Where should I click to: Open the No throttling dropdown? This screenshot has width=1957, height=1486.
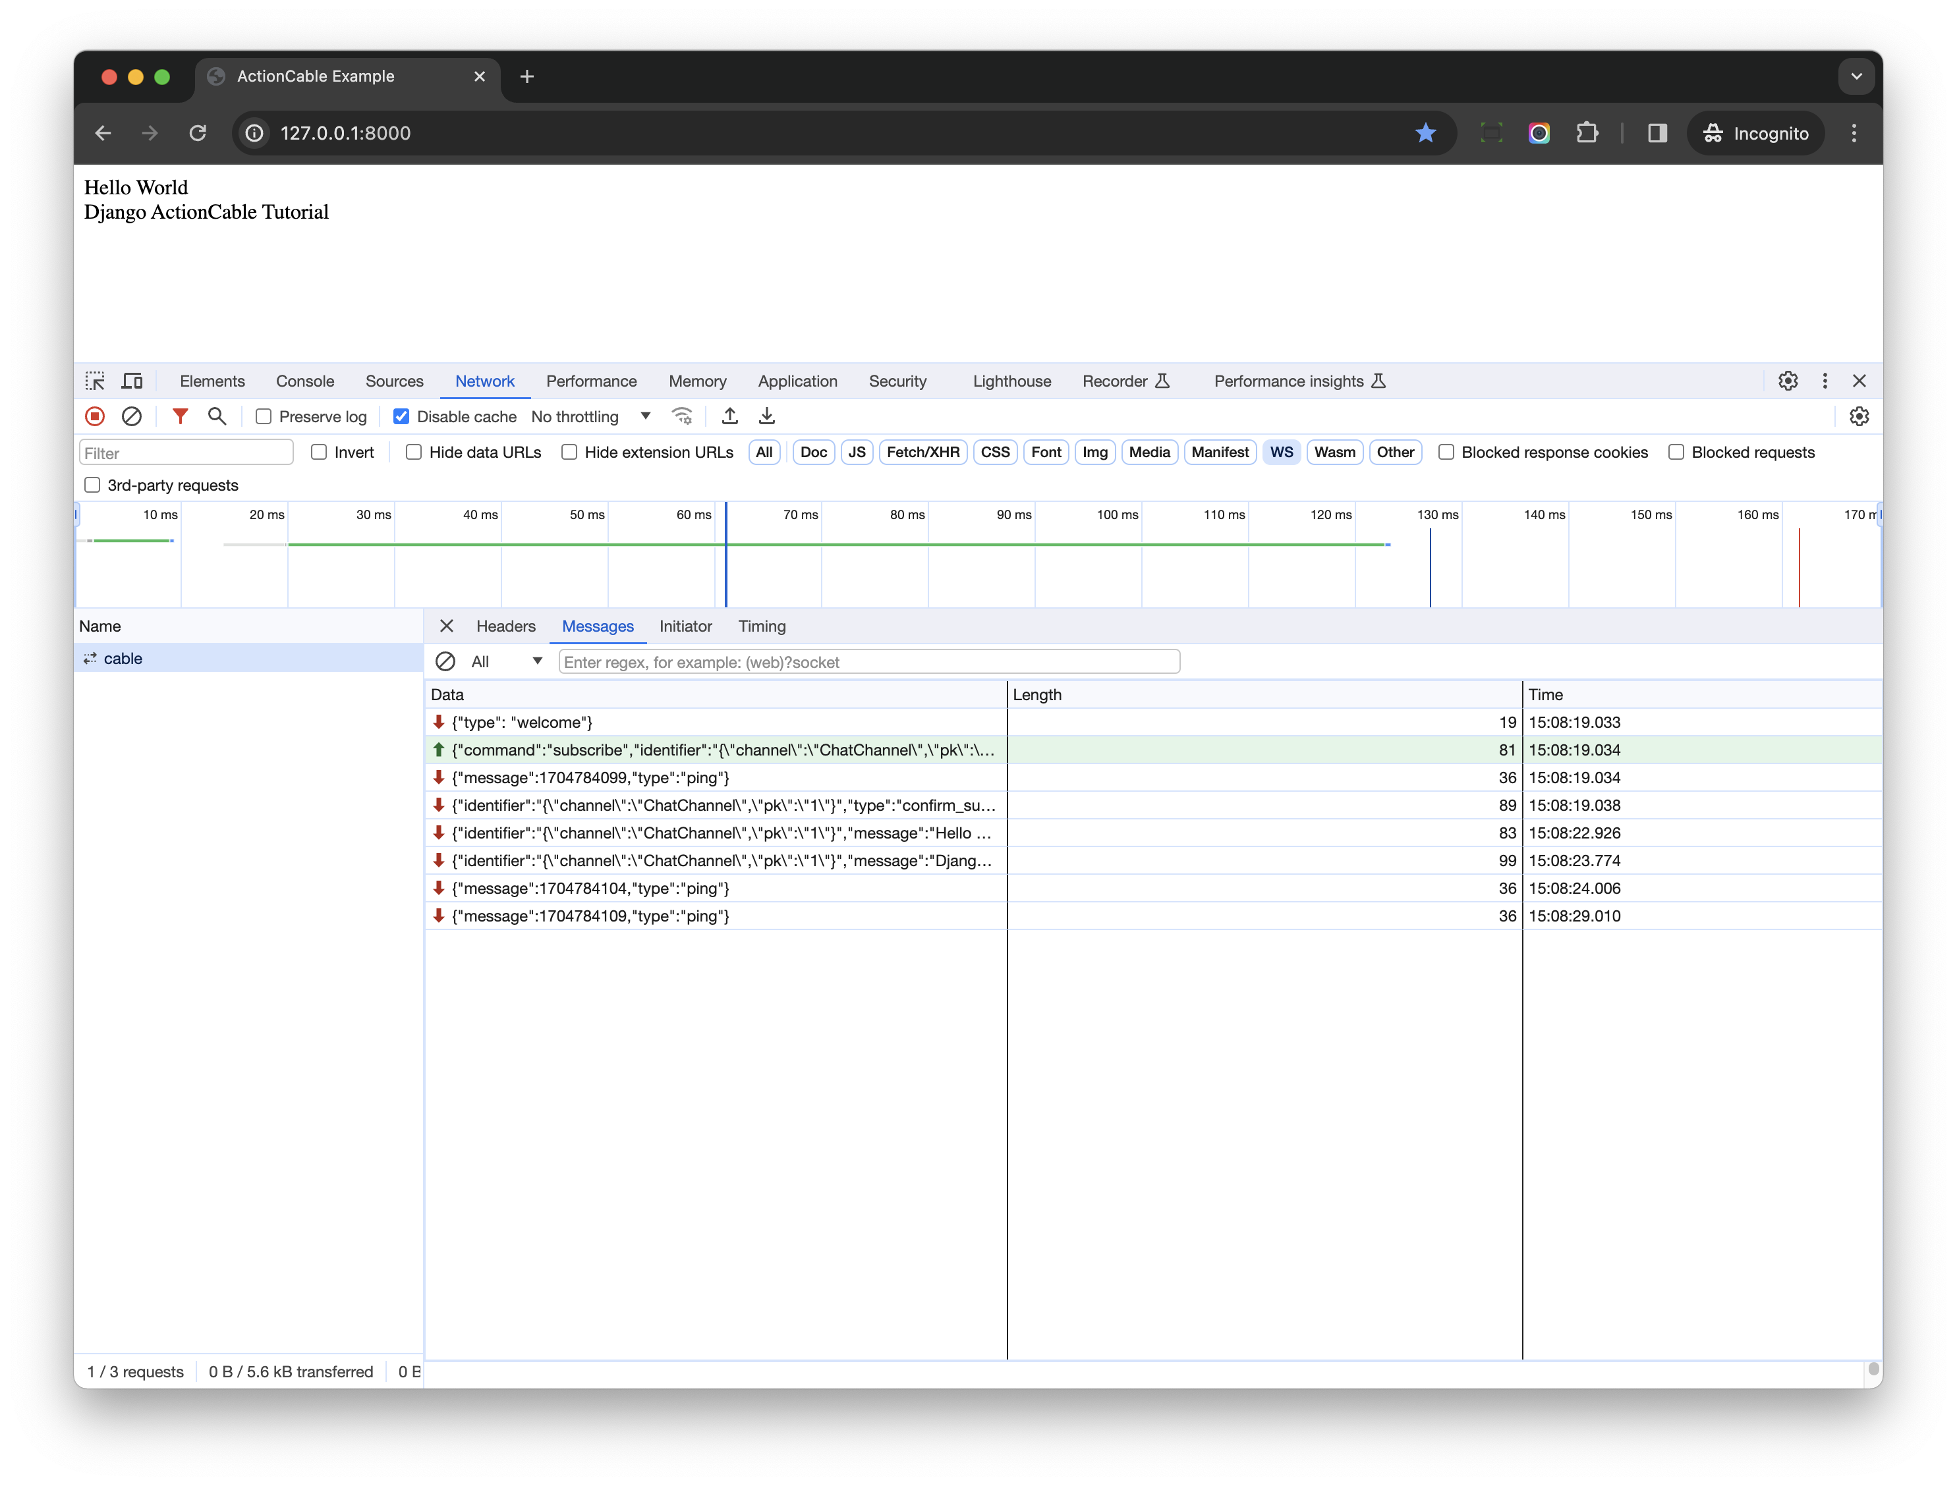(x=591, y=416)
